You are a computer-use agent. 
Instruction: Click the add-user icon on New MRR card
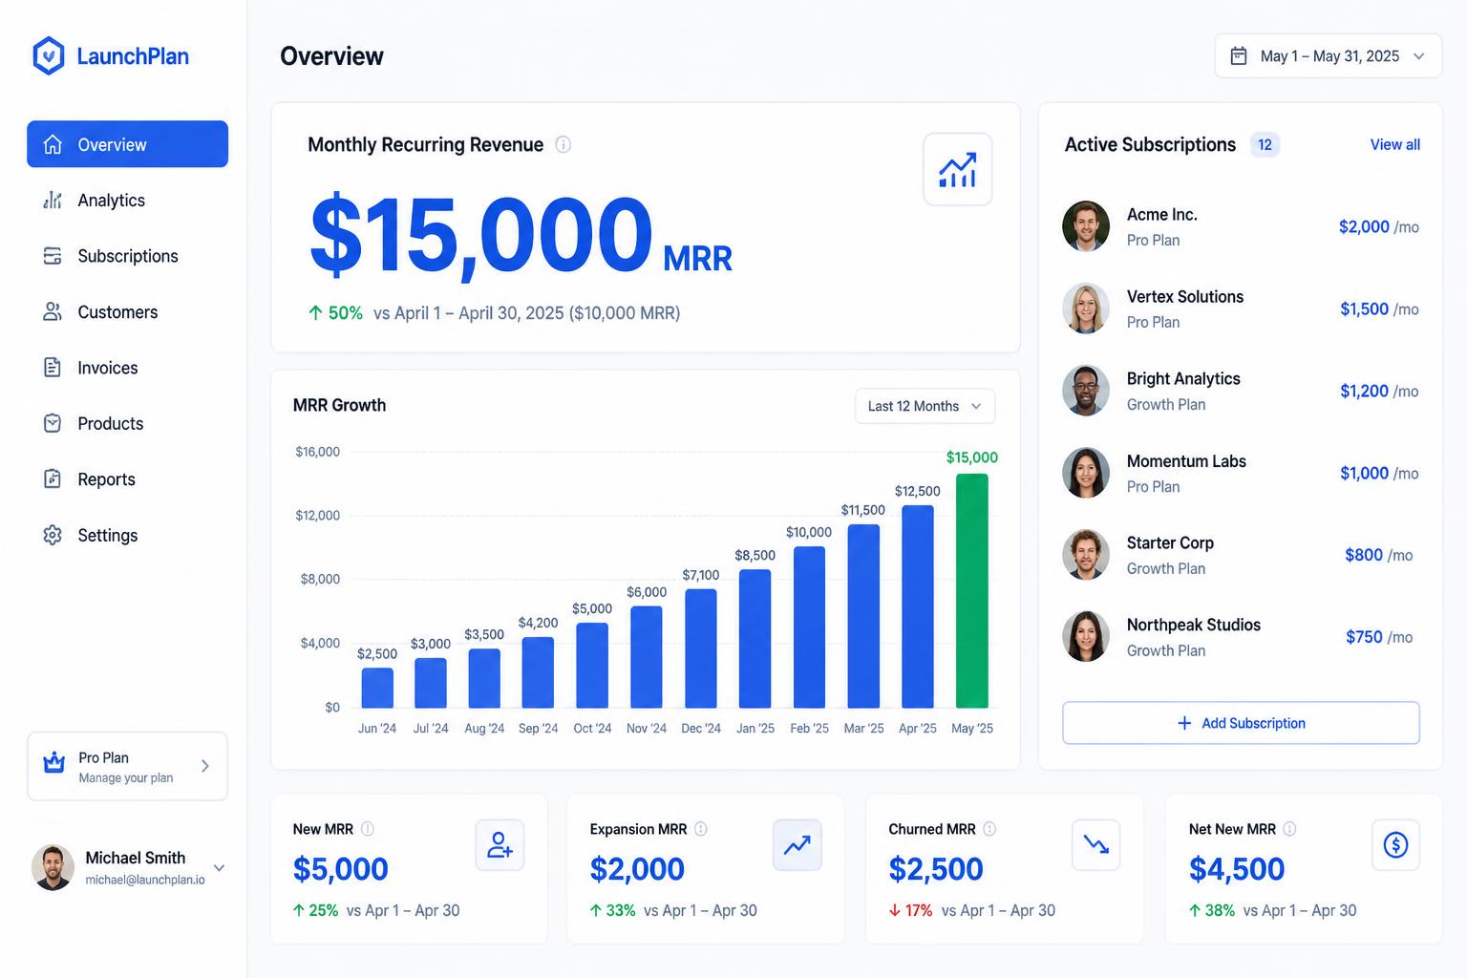click(500, 845)
